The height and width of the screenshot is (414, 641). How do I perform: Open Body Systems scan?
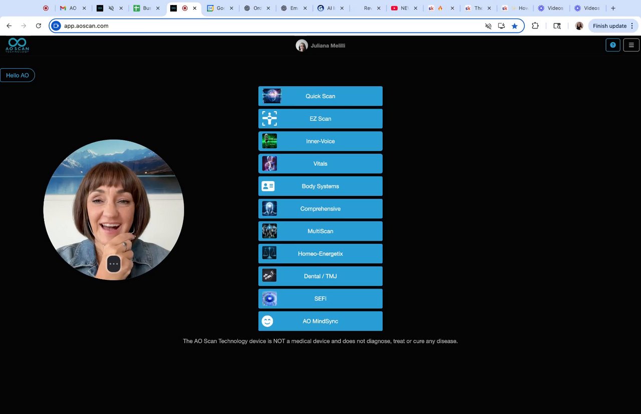[320, 186]
